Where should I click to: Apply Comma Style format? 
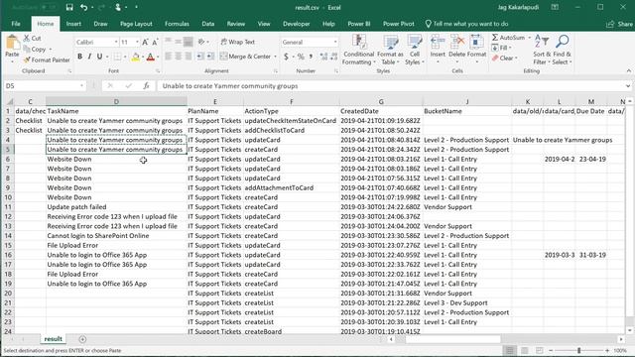[x=311, y=57]
